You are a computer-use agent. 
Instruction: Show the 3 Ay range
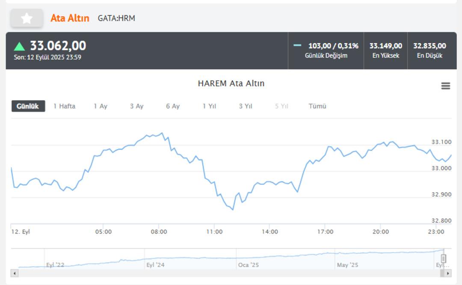click(137, 106)
